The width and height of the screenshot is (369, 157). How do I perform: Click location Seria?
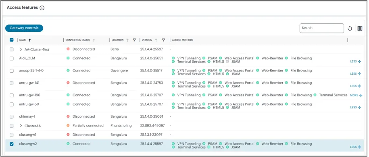[x=115, y=49]
